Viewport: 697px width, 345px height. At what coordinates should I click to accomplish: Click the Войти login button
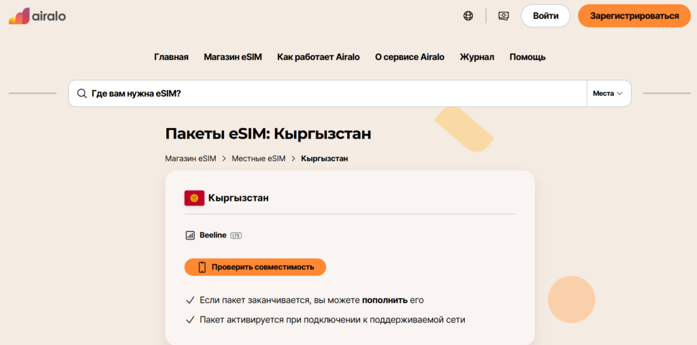pyautogui.click(x=545, y=16)
